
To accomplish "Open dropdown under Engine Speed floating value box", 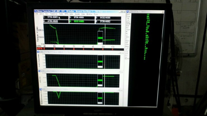I will [101, 67].
